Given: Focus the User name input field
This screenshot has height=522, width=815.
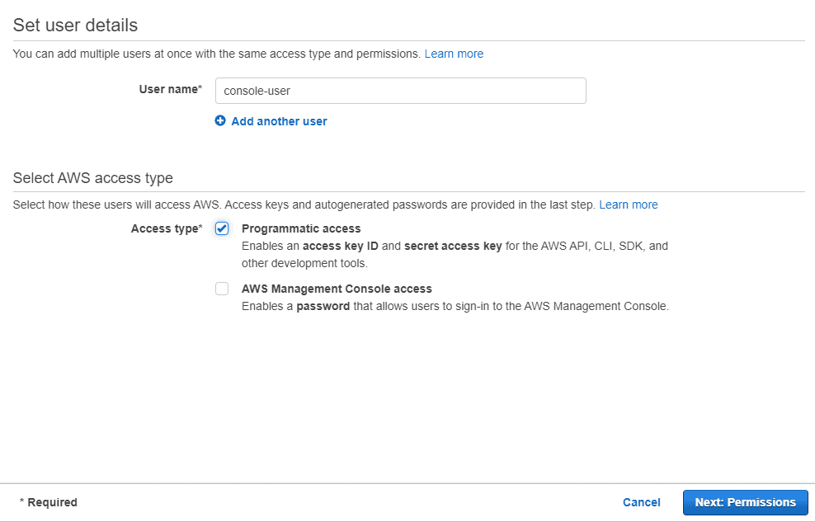Looking at the screenshot, I should tap(401, 91).
